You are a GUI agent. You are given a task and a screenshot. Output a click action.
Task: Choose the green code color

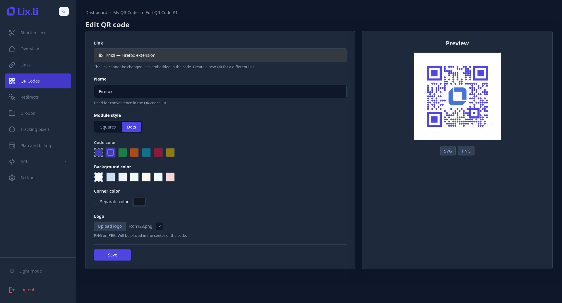pos(123,153)
